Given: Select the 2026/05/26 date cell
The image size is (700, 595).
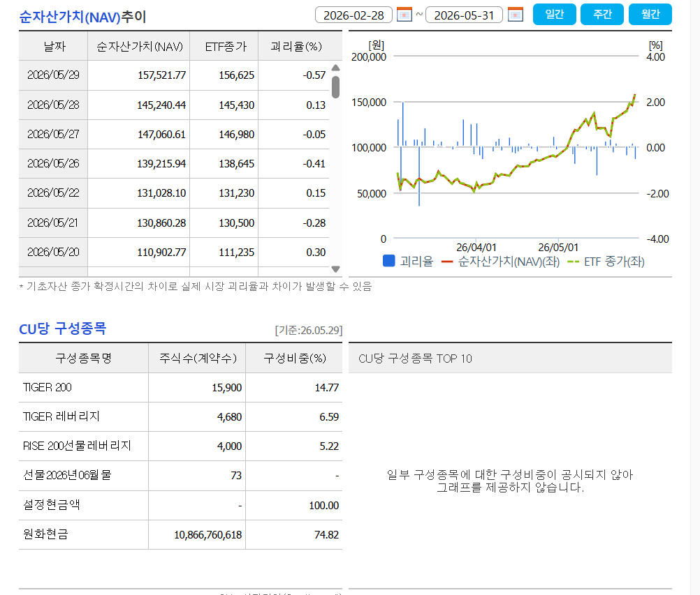Looking at the screenshot, I should click(54, 163).
